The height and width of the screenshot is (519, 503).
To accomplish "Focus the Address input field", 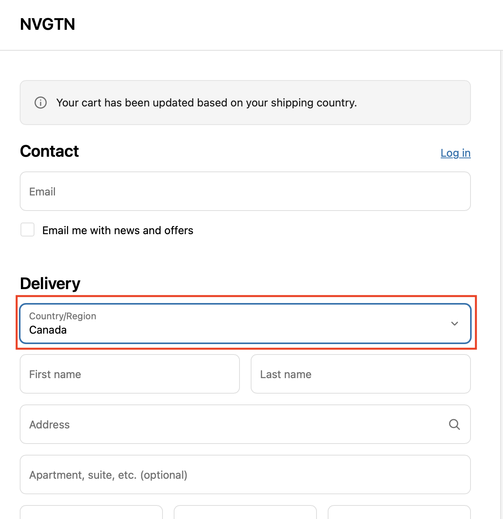I will pyautogui.click(x=245, y=425).
